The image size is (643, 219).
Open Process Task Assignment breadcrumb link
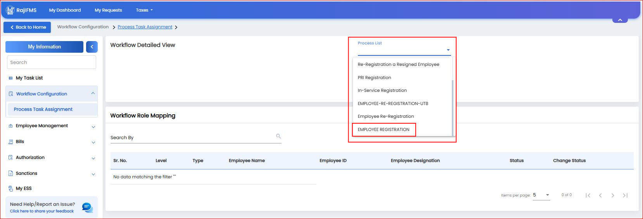click(x=145, y=27)
